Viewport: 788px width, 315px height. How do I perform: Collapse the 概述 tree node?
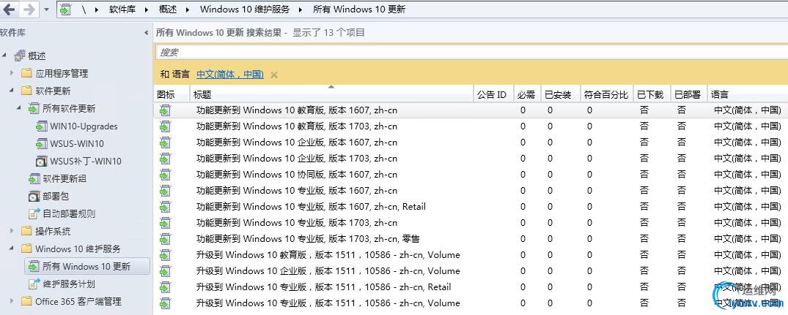[4, 55]
